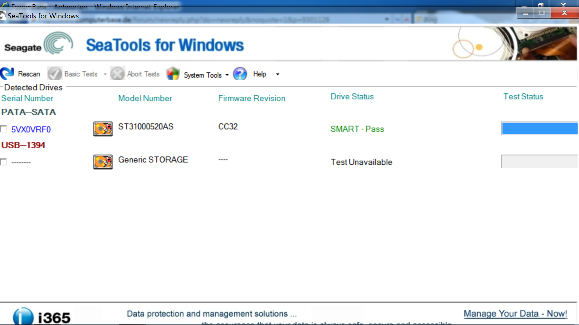The image size is (579, 325).
Task: Expand the System Tools dropdown arrow
Action: click(227, 75)
